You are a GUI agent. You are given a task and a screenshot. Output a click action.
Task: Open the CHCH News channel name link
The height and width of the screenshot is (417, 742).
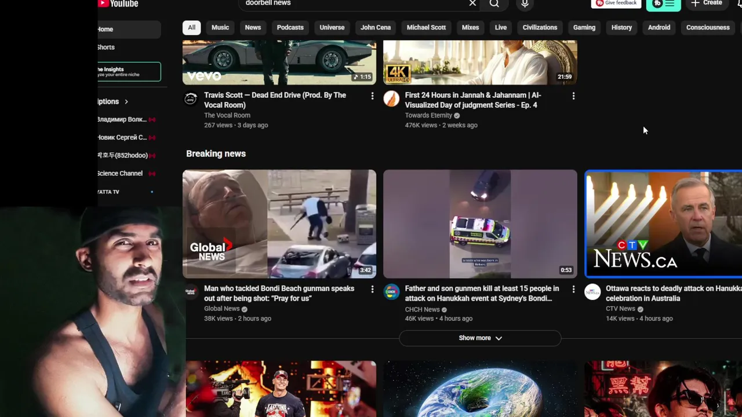423,310
